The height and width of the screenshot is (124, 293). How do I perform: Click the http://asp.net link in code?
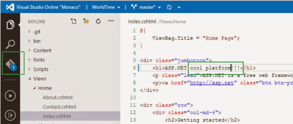pos(212,83)
